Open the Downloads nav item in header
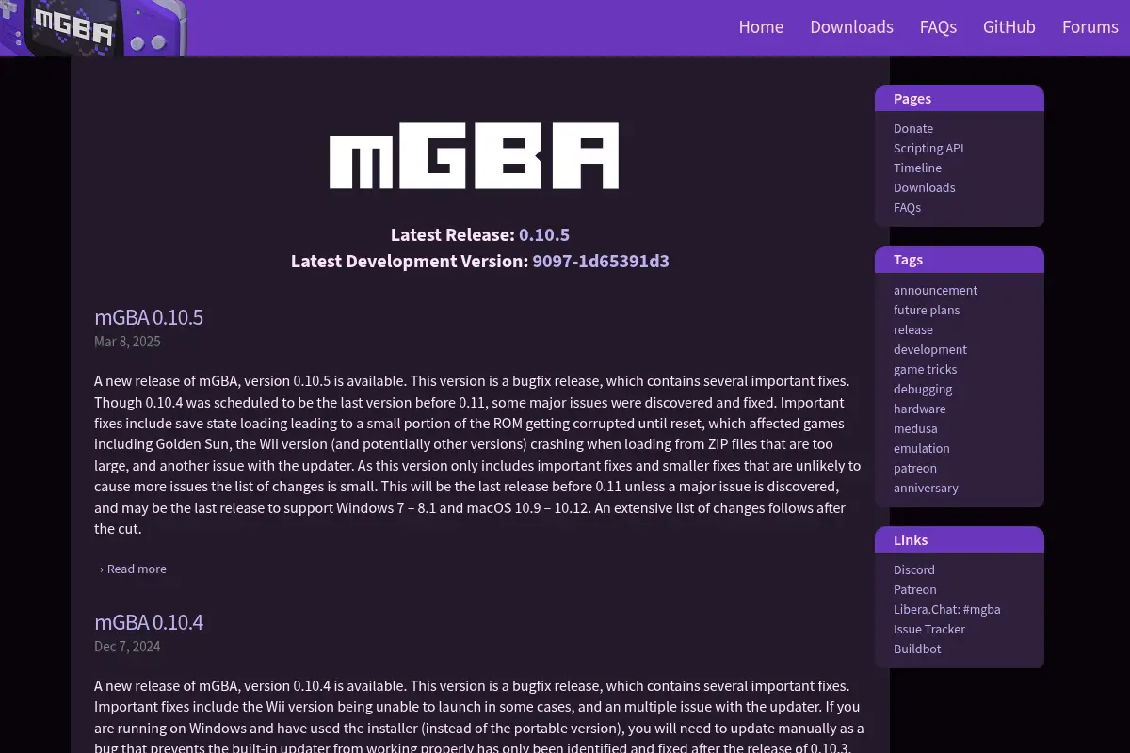This screenshot has width=1130, height=753. pyautogui.click(x=851, y=27)
